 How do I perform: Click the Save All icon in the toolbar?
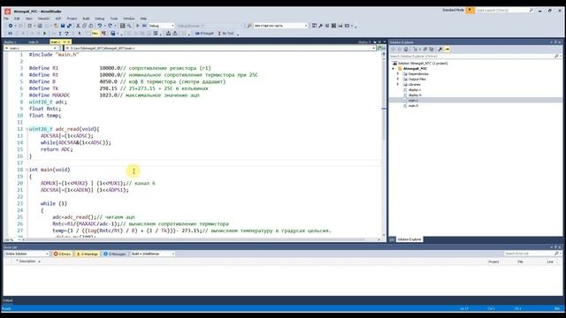(x=69, y=26)
